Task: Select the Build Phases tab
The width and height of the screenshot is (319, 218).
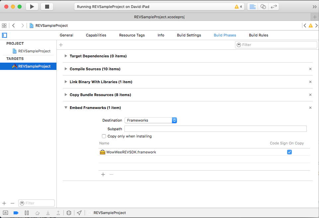Action: tap(225, 35)
